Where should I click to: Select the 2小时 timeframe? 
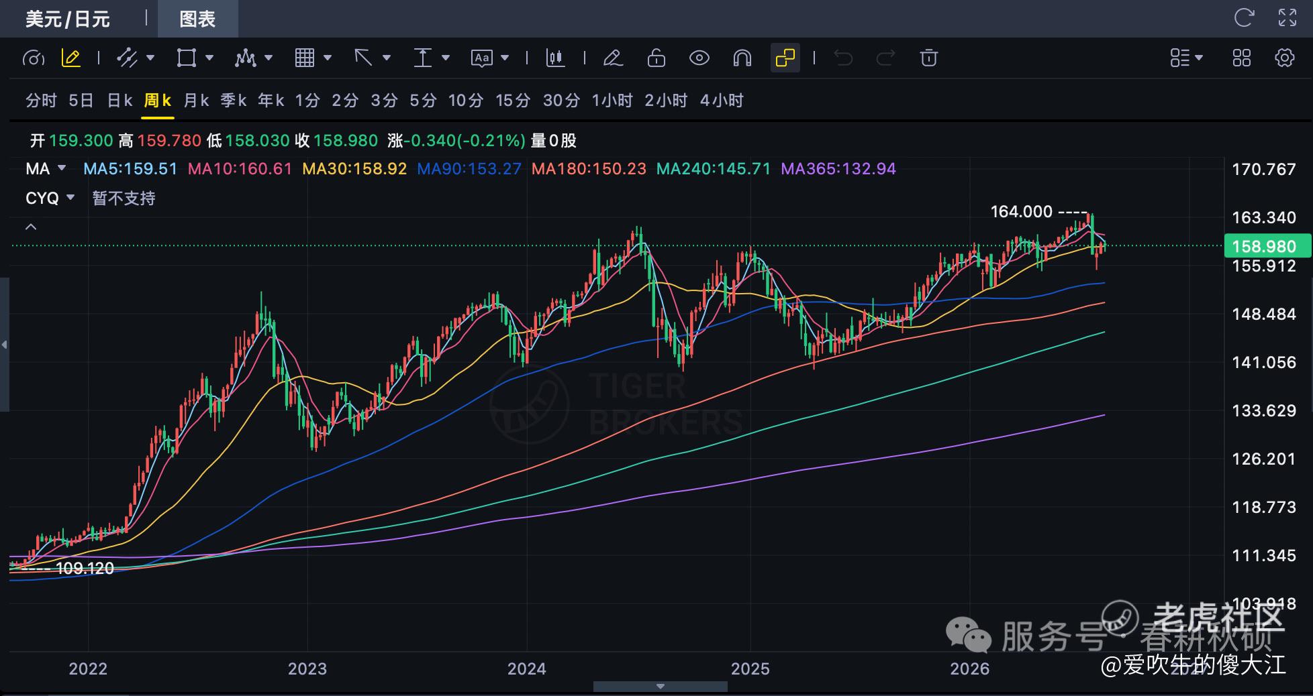coord(666,101)
